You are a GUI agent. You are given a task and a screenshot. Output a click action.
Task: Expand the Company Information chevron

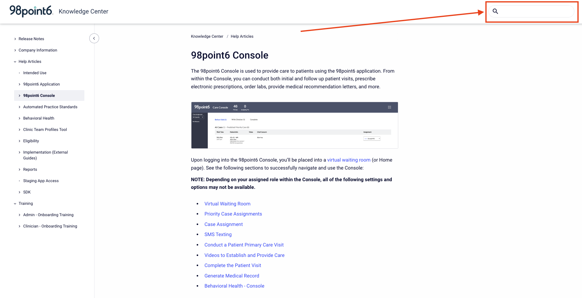click(x=15, y=50)
